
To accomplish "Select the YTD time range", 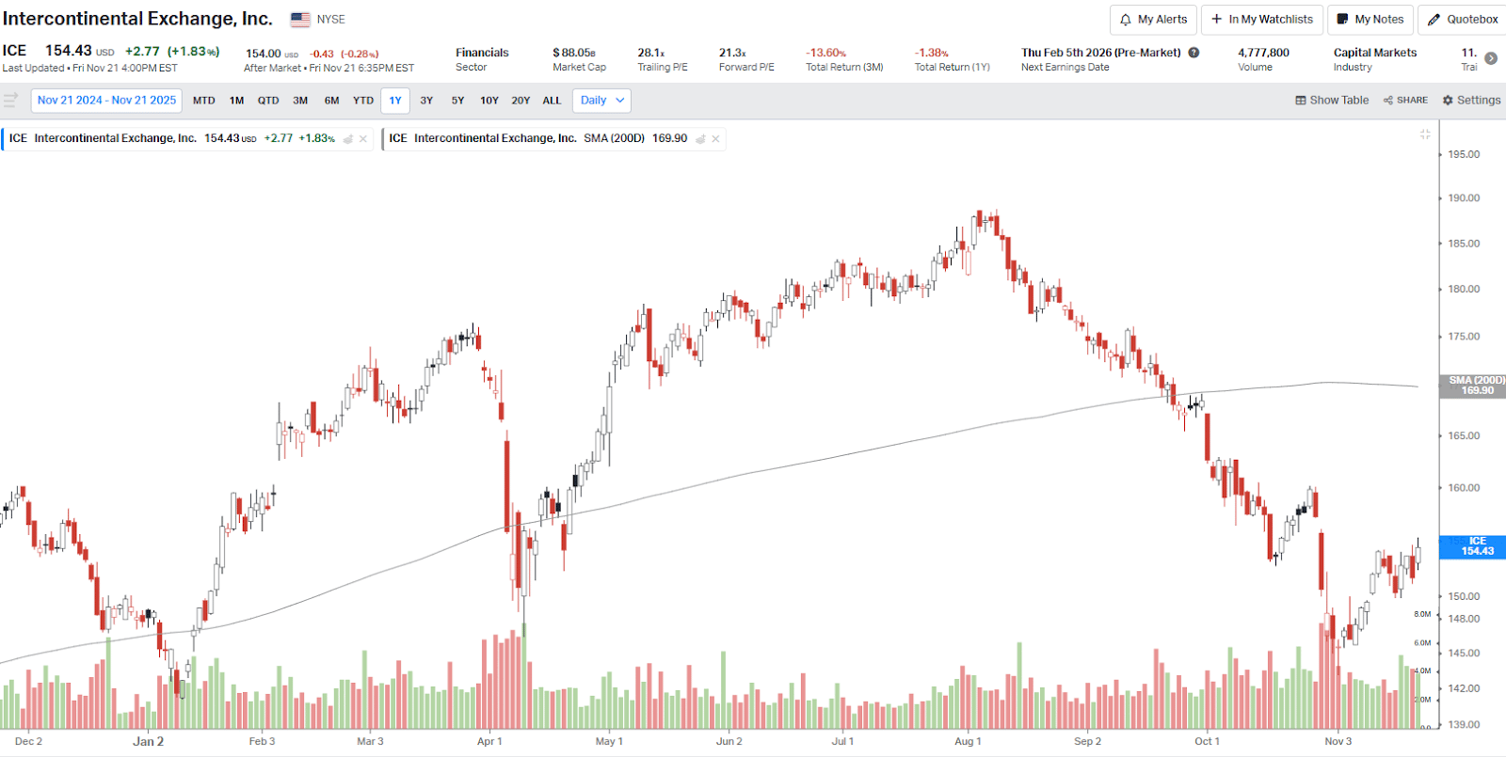I will 363,101.
